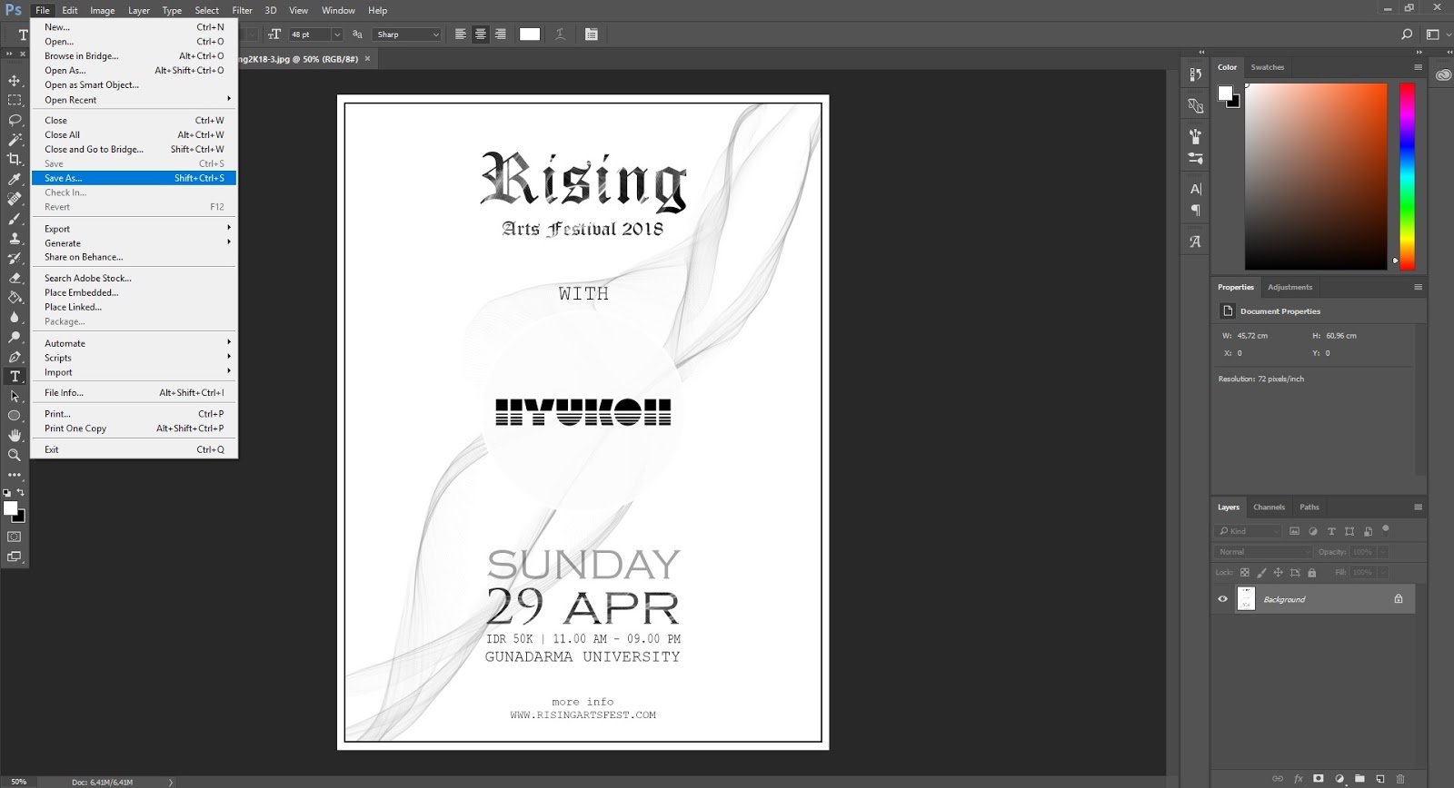Expand the Export submenu
The height and width of the screenshot is (788, 1454).
(x=134, y=229)
